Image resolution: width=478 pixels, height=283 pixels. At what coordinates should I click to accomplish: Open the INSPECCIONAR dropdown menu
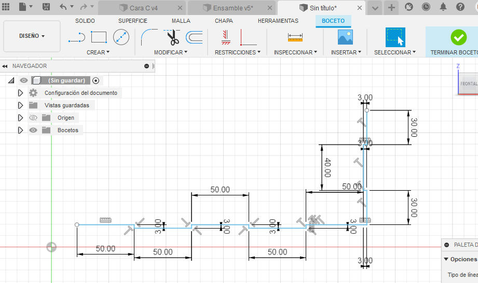pos(295,52)
